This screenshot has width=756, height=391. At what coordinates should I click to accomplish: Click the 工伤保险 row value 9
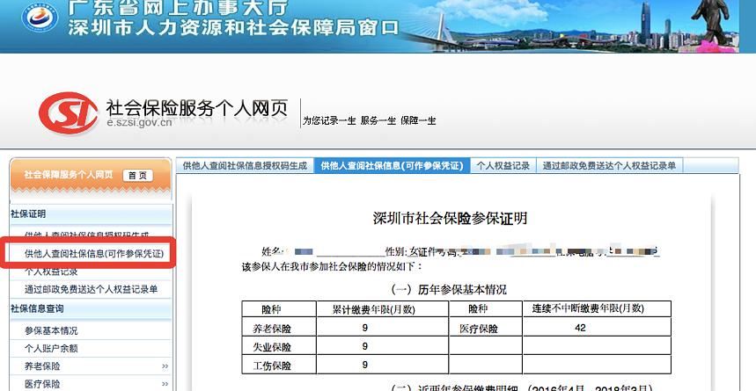[365, 365]
